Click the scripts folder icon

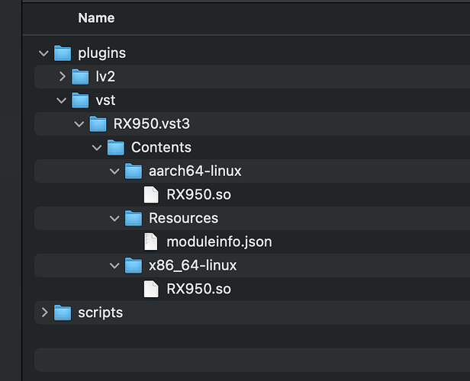point(62,312)
